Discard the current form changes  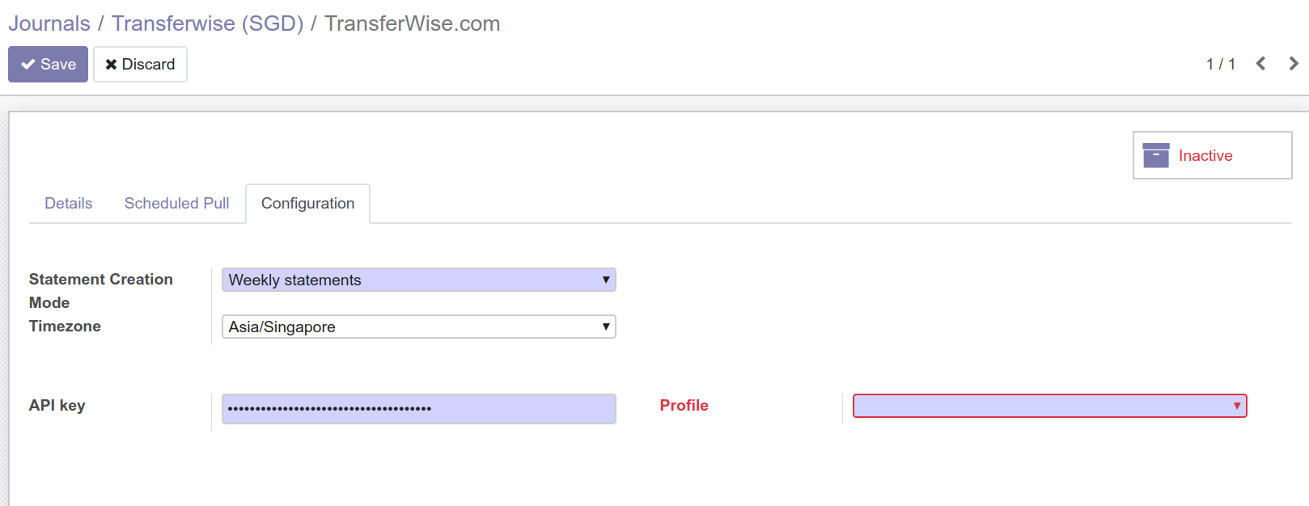(x=140, y=64)
